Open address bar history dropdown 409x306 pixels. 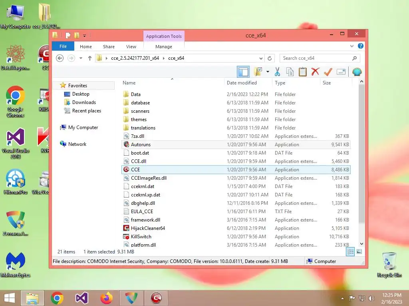click(261, 58)
